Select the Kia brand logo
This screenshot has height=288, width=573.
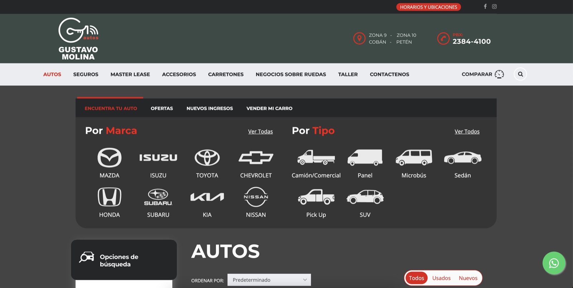click(207, 197)
